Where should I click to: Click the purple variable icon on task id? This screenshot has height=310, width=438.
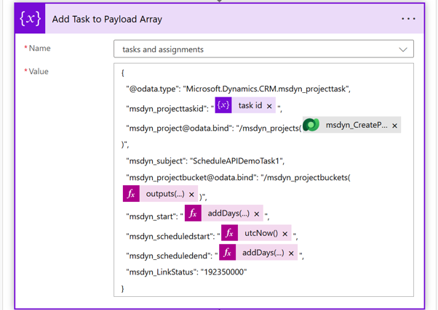[223, 105]
